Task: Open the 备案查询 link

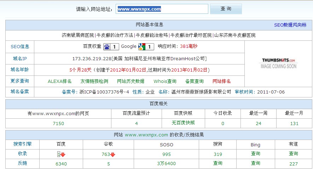Action: [x=195, y=81]
